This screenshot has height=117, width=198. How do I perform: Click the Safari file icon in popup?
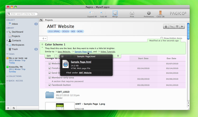point(65,64)
